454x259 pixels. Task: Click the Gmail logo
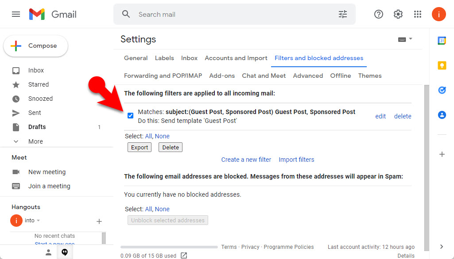coord(53,14)
